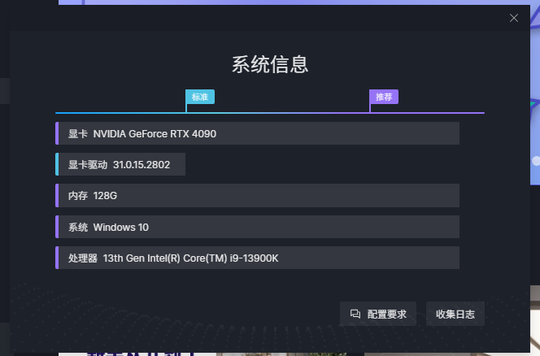Screen dimensions: 540x356
Task: Select the 显卡驱动 31.0.15.2802 row
Action: coord(120,164)
